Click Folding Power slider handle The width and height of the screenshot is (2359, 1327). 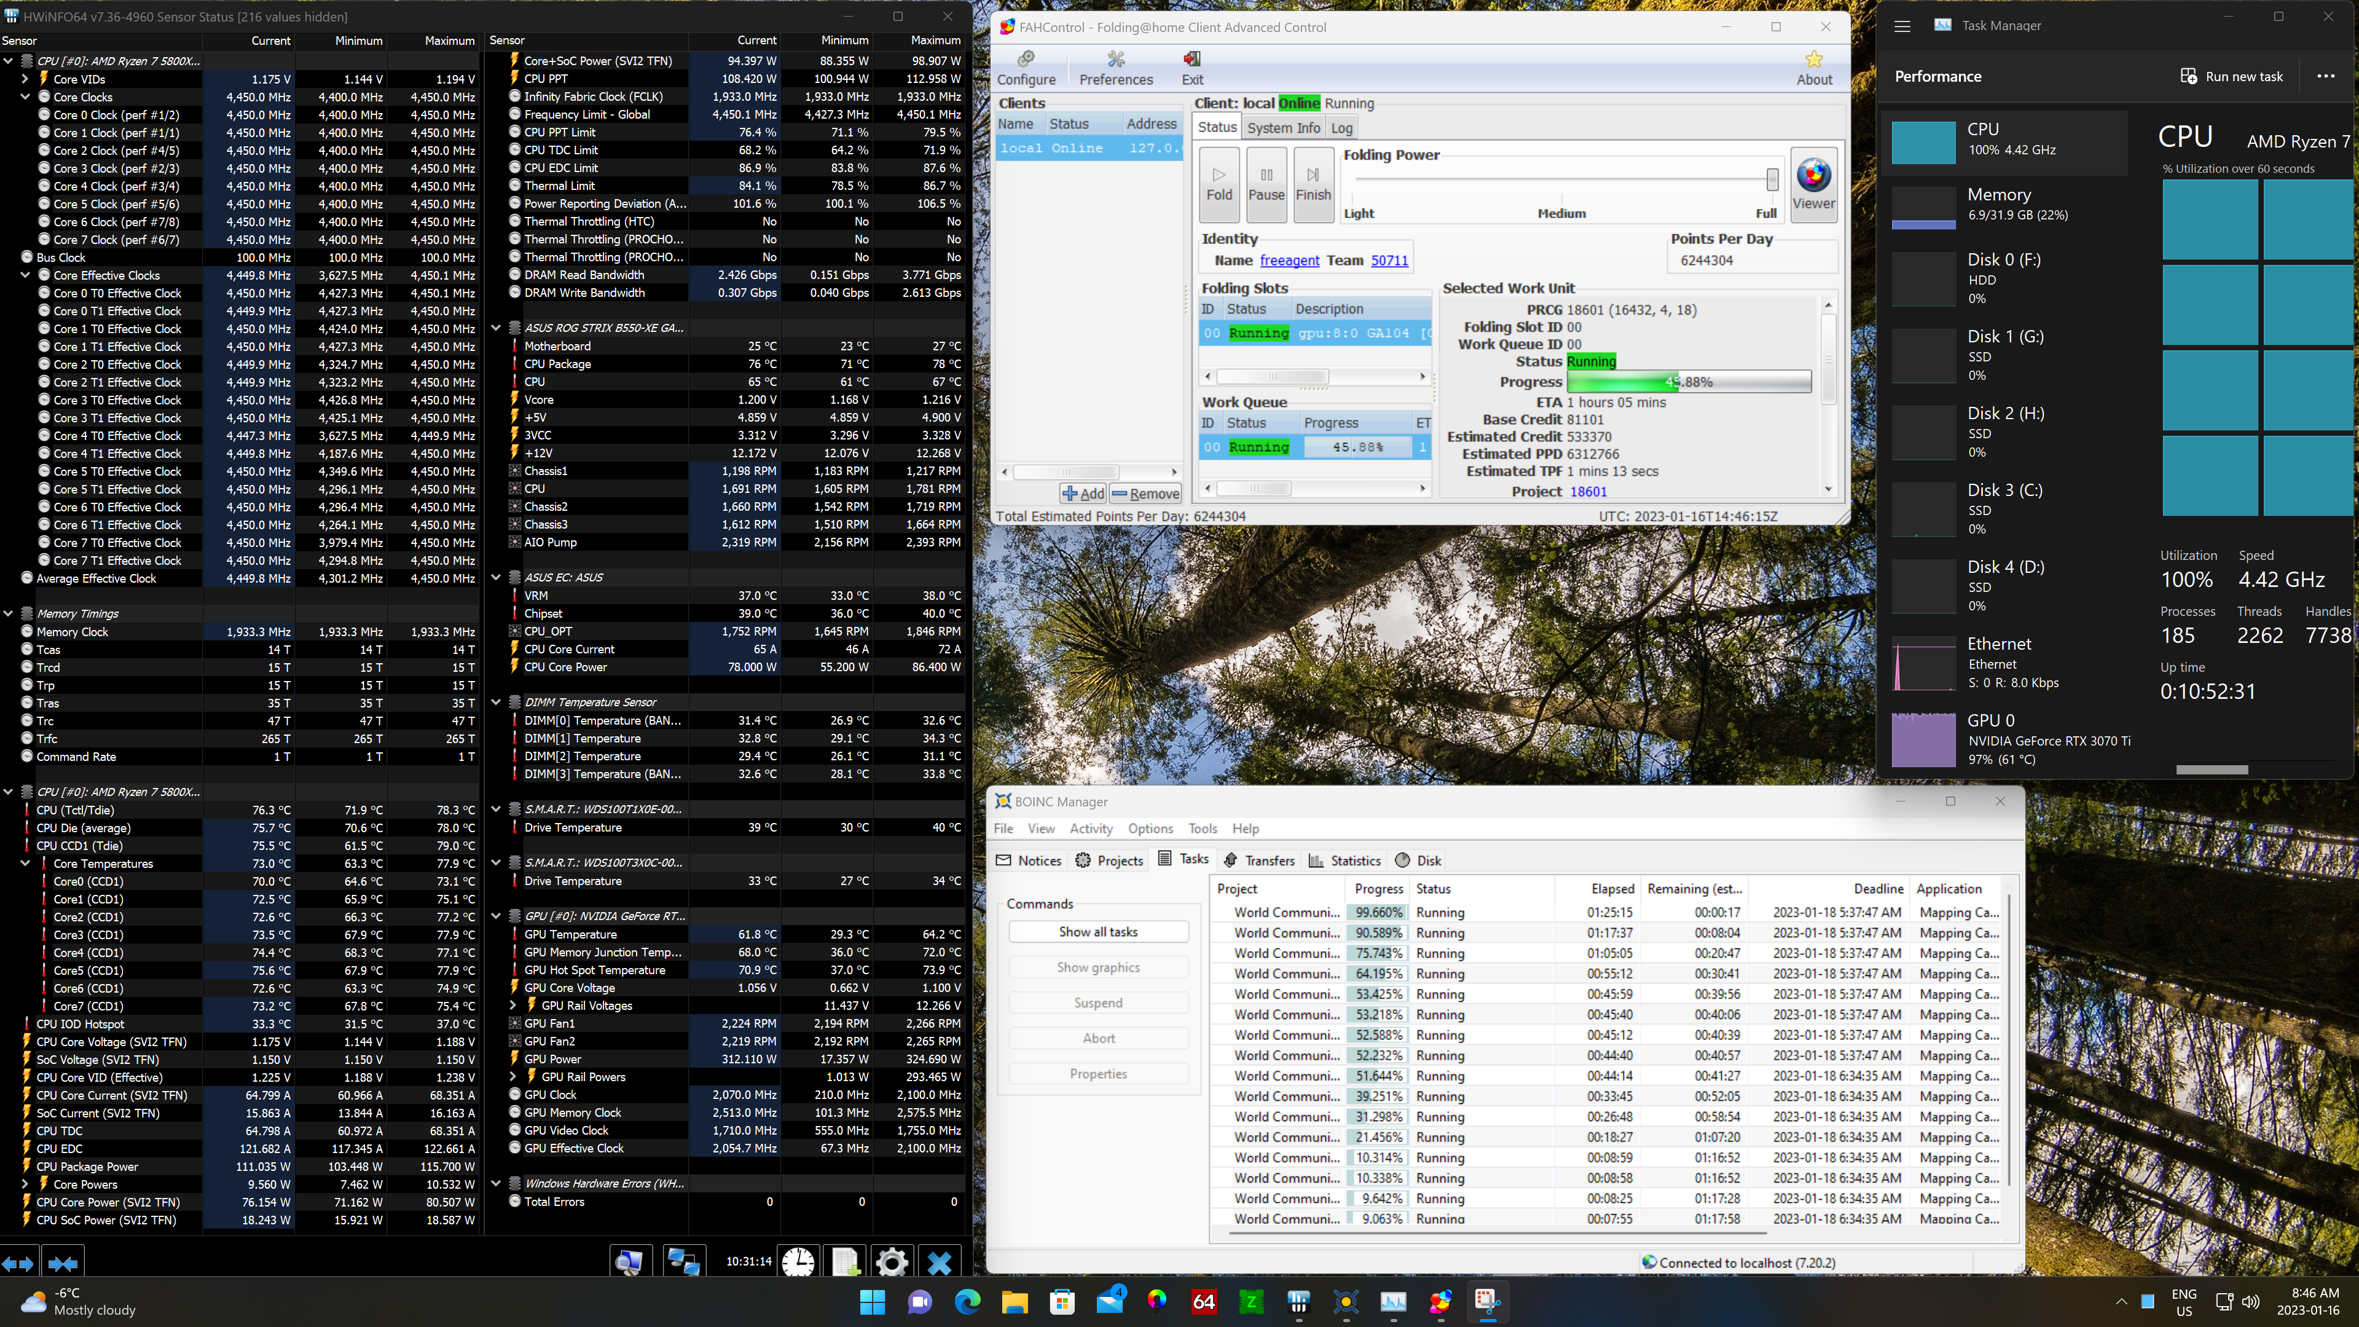(x=1772, y=179)
